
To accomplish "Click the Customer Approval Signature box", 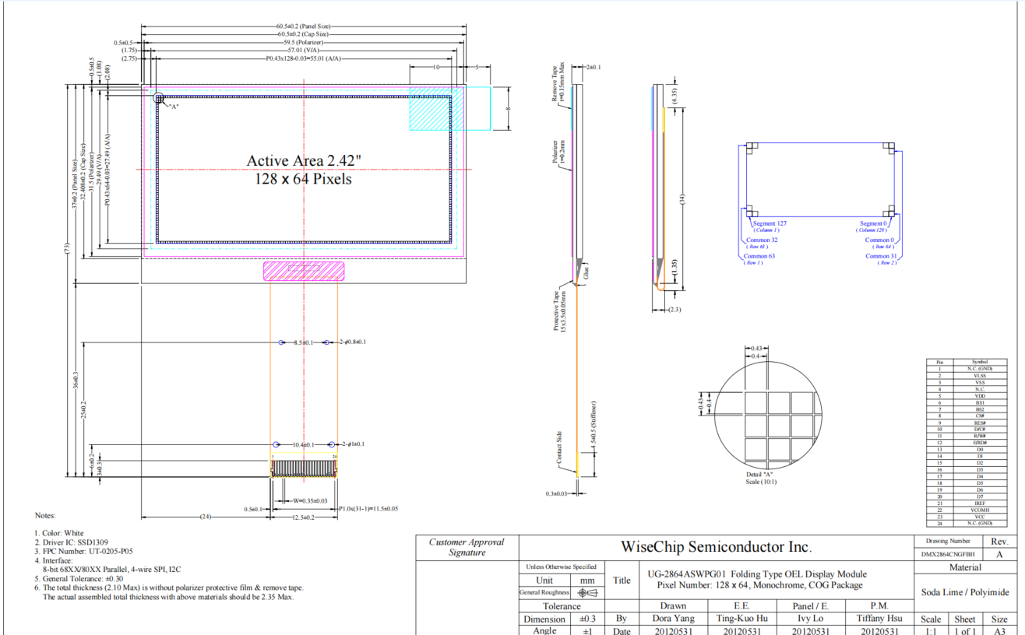I will coord(467,547).
